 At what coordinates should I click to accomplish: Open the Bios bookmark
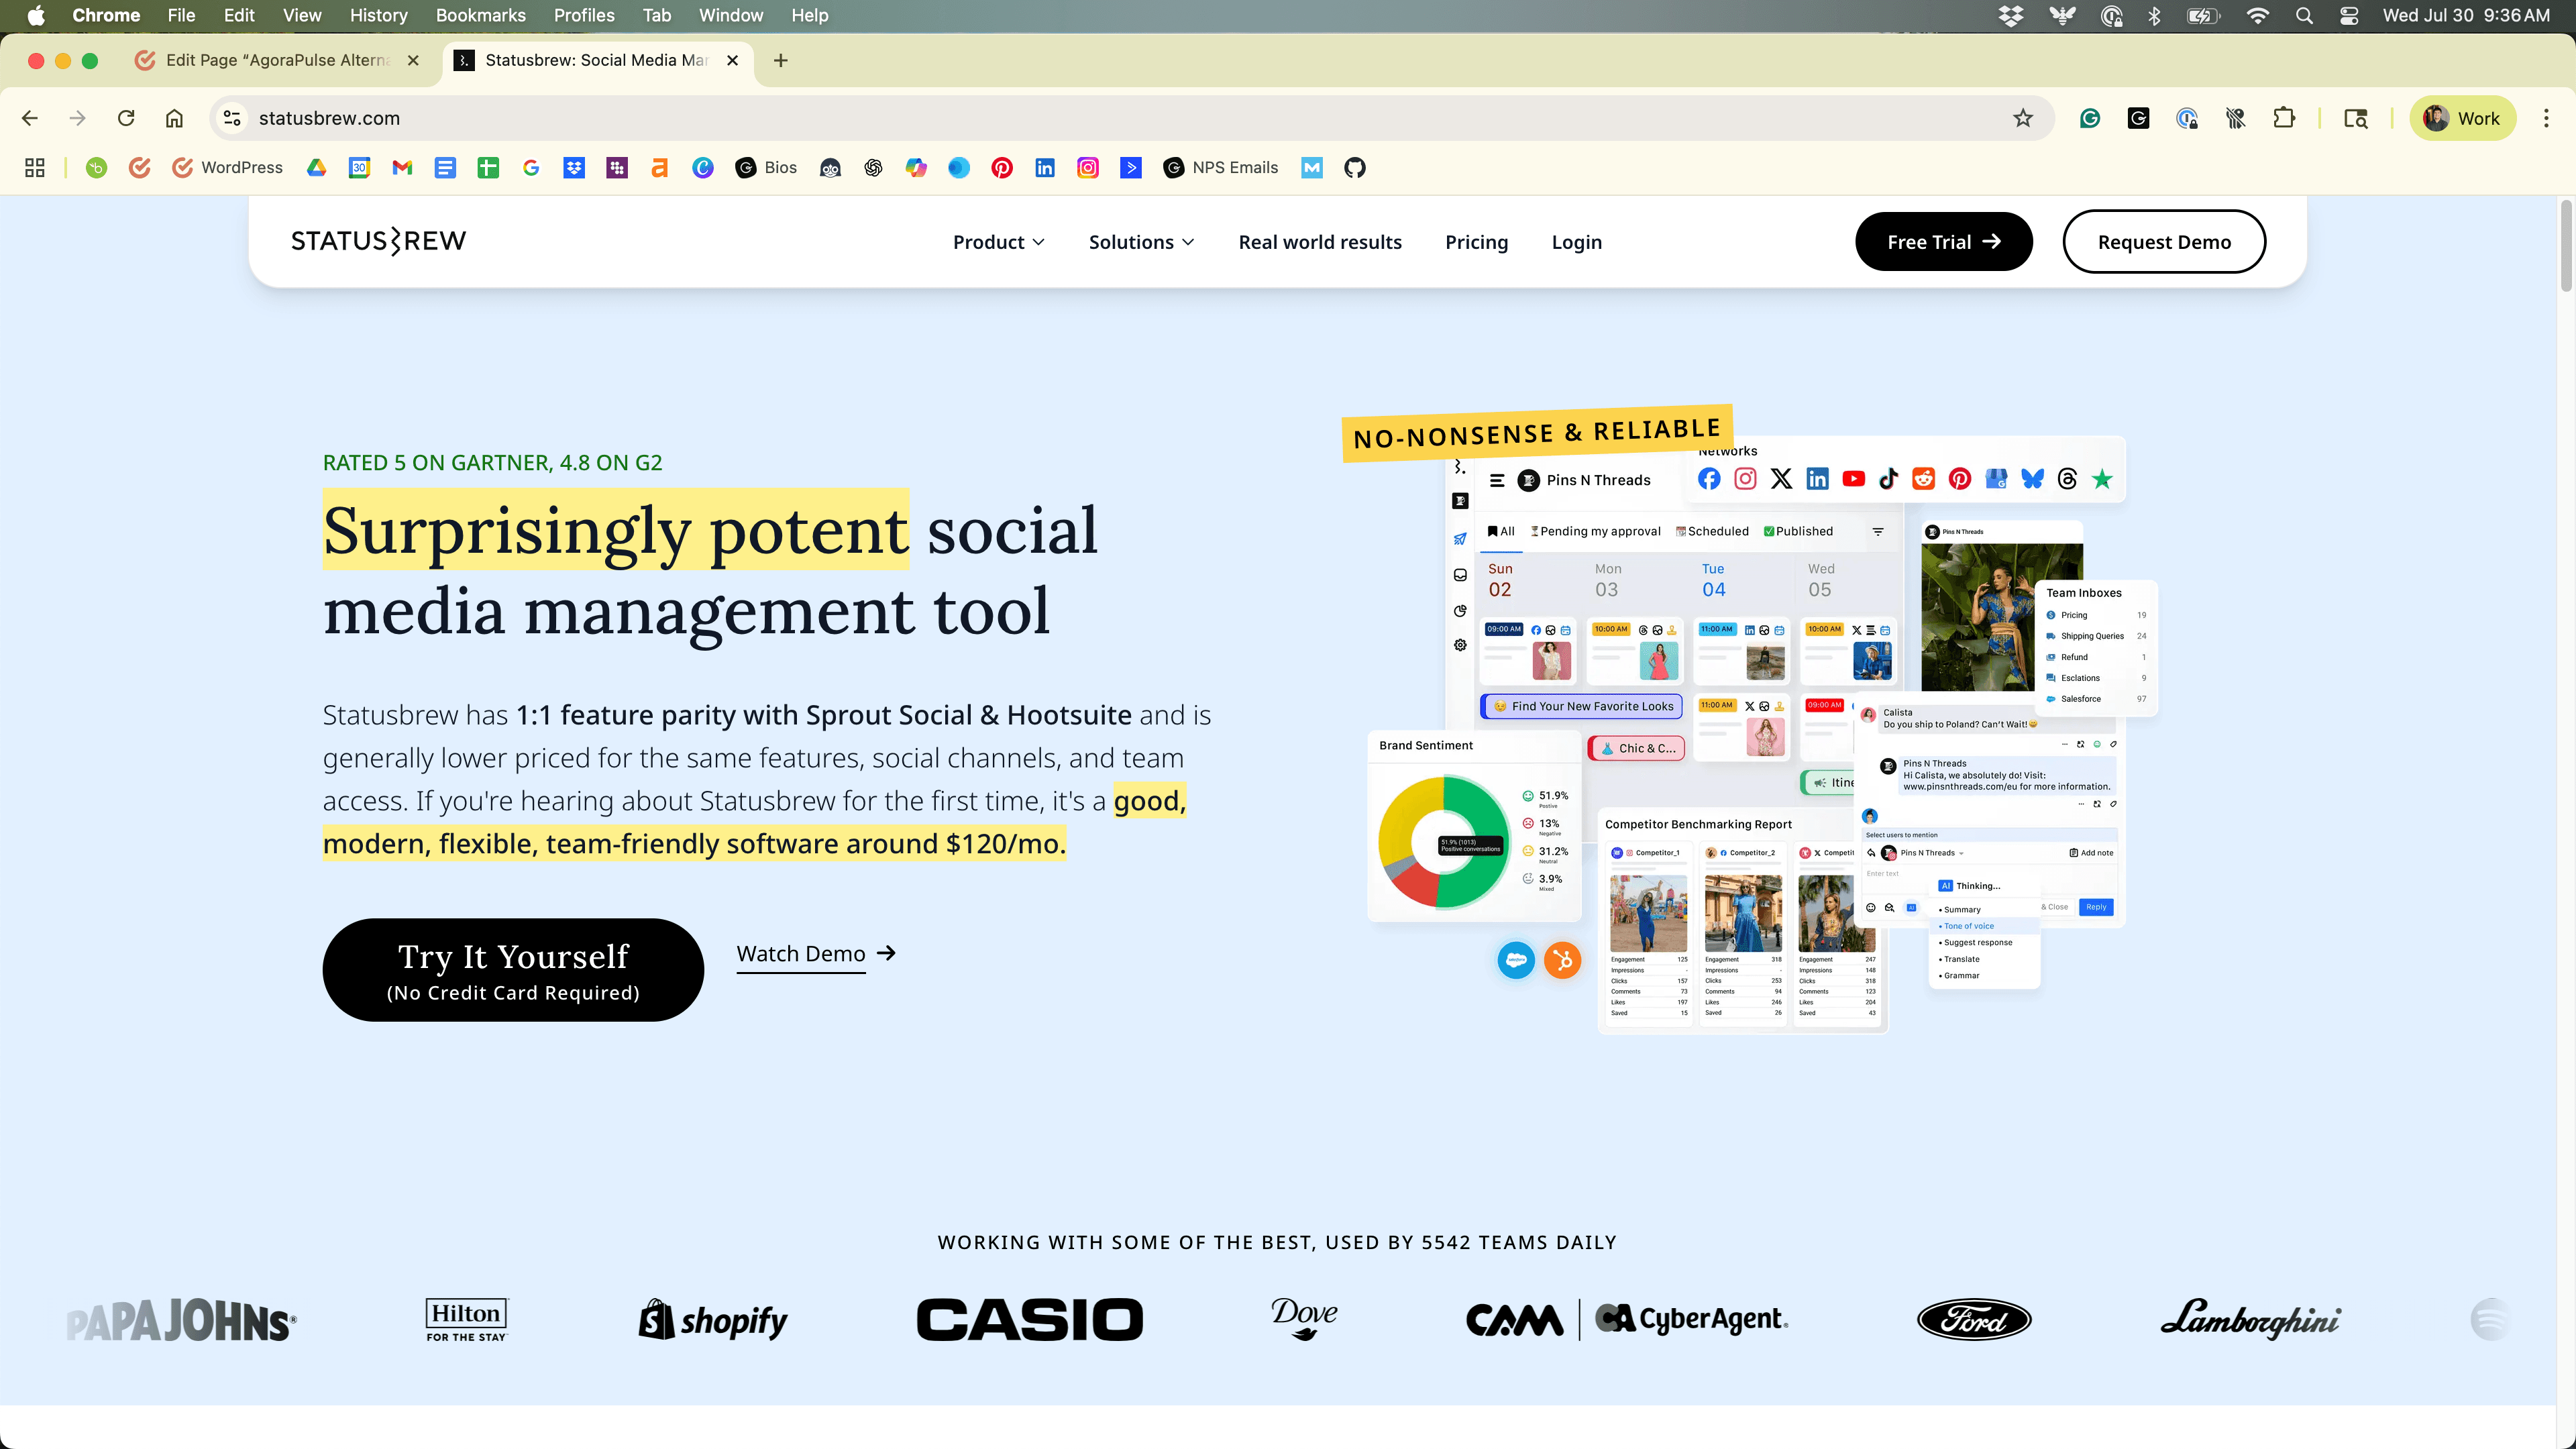point(766,168)
